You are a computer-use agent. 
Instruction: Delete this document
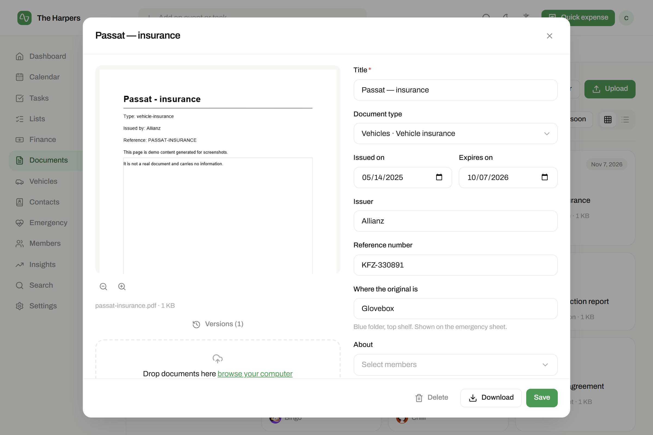click(x=432, y=397)
